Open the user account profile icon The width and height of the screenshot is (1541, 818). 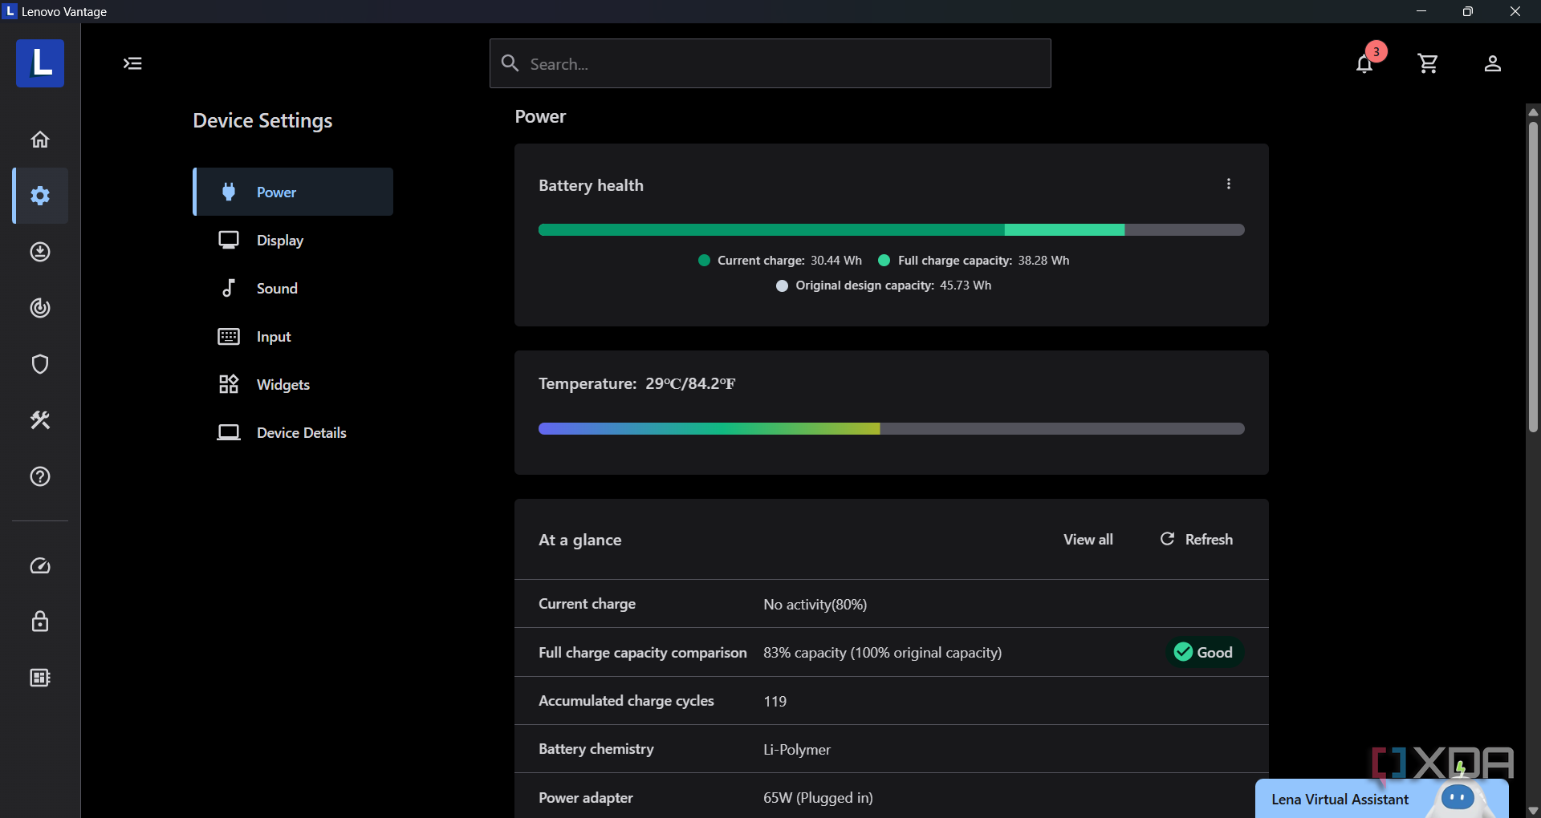pos(1492,63)
